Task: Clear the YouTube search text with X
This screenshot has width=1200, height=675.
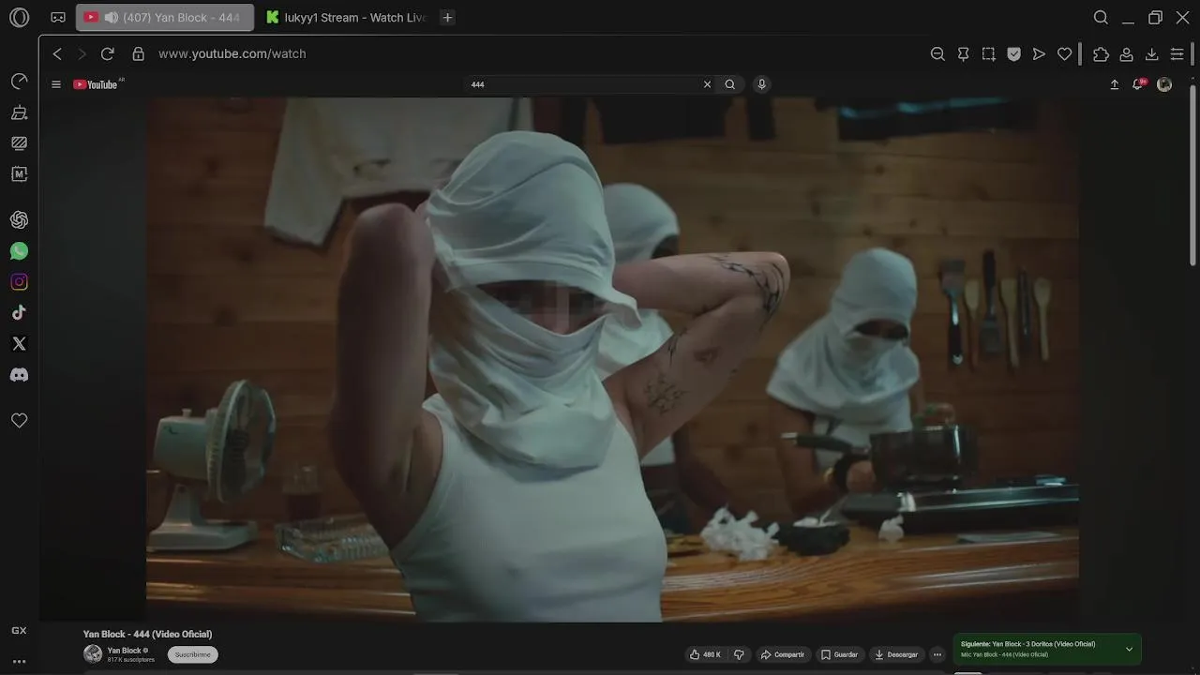Action: (707, 84)
